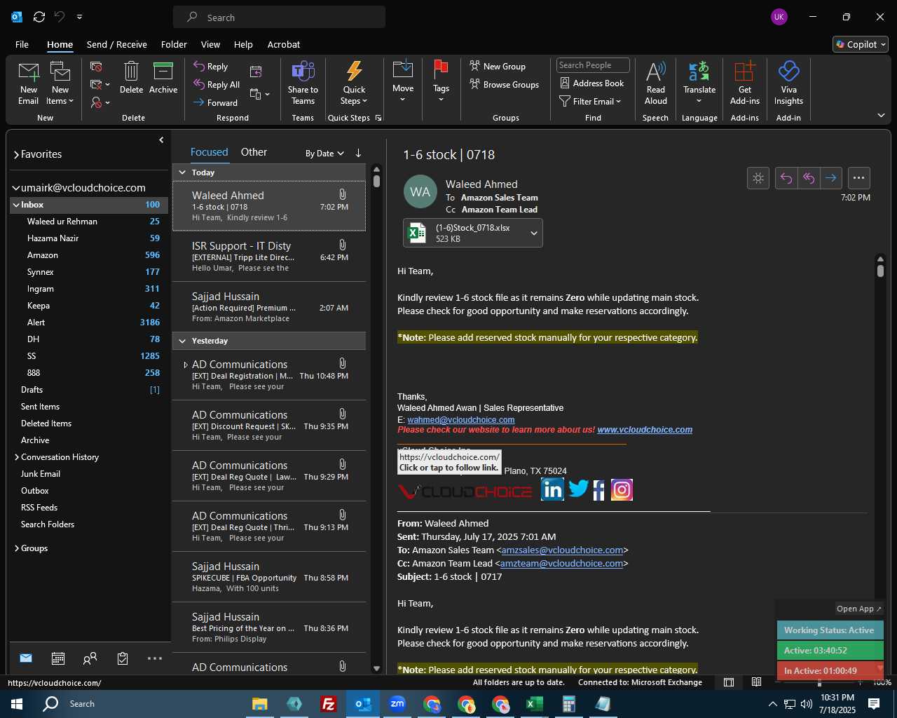This screenshot has height=718, width=897.
Task: Collapse Yesterday group in message list
Action: click(182, 341)
